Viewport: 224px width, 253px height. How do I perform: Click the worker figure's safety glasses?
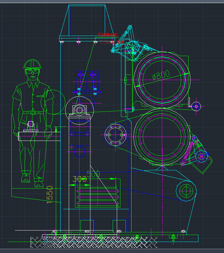coord(32,71)
